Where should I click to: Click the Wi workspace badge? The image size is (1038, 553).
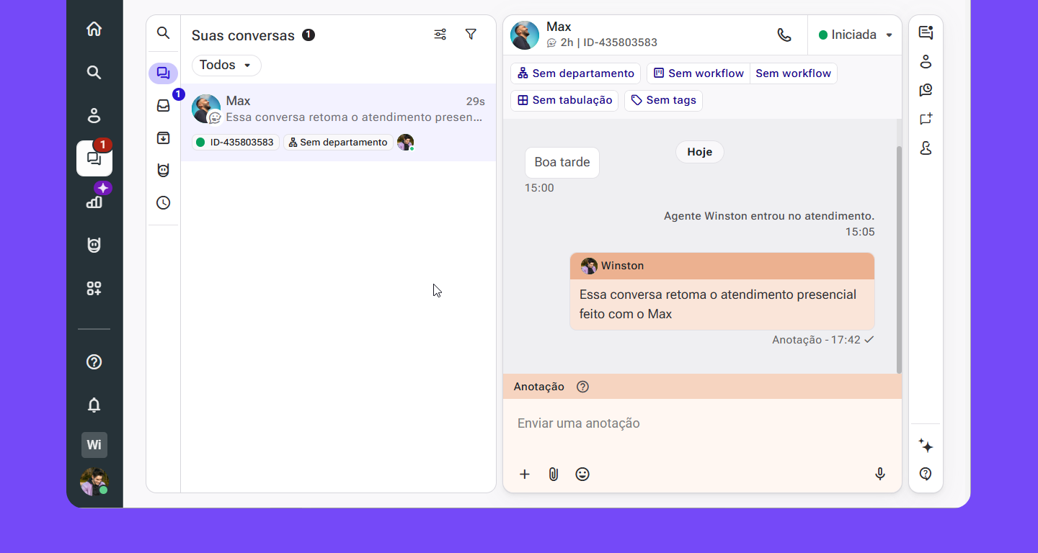pyautogui.click(x=94, y=445)
